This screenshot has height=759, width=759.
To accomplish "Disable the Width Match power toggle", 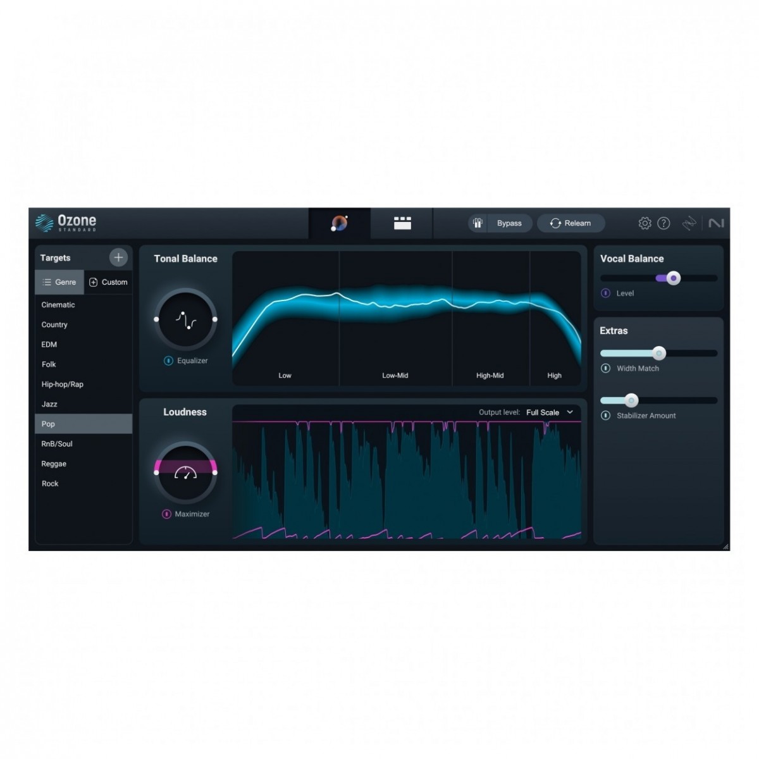I will coord(605,368).
